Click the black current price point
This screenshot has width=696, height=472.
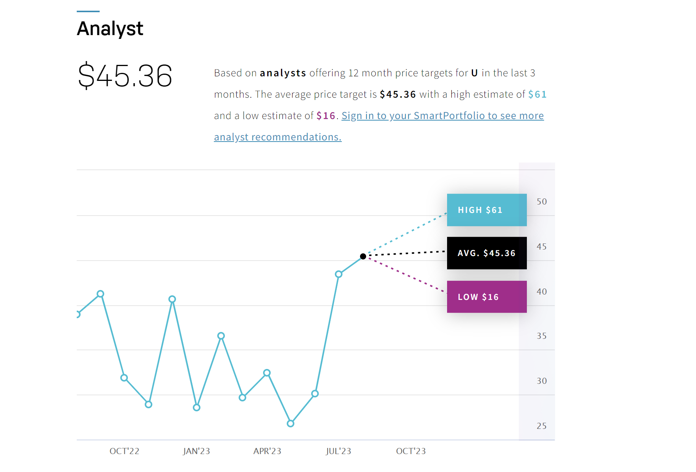coord(363,256)
